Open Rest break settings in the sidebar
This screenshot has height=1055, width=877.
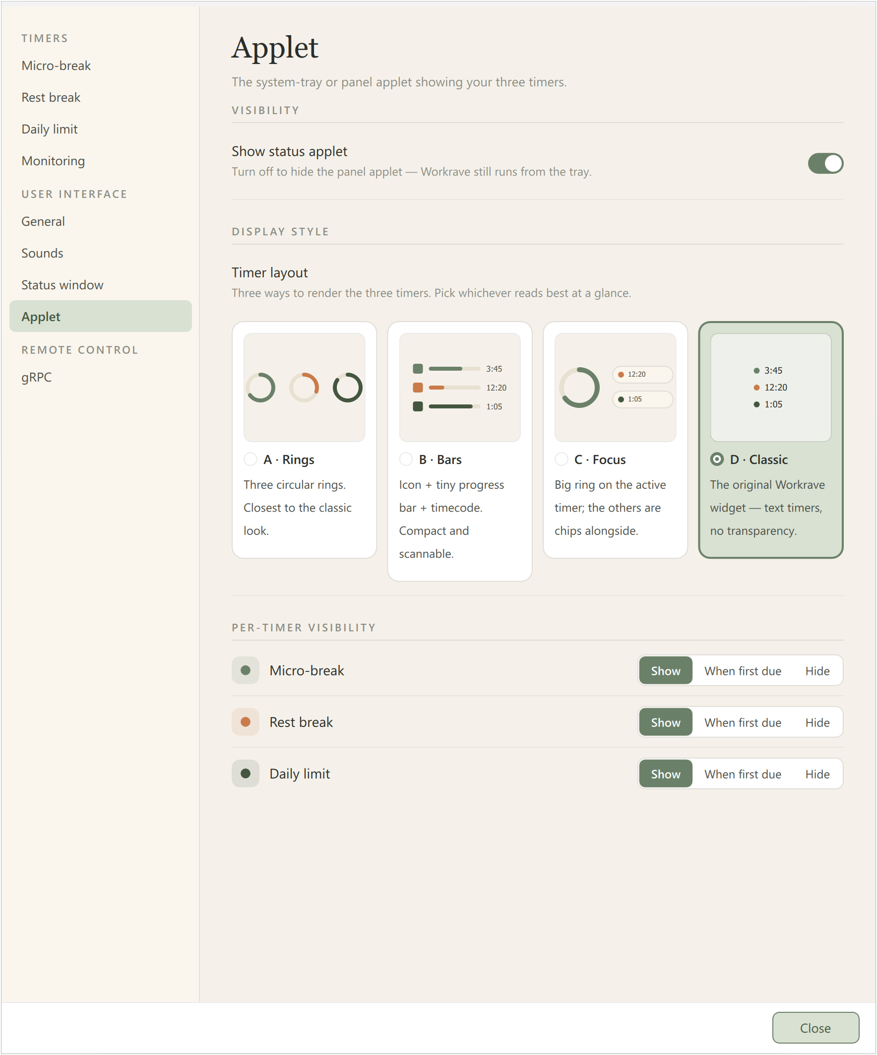coord(101,97)
